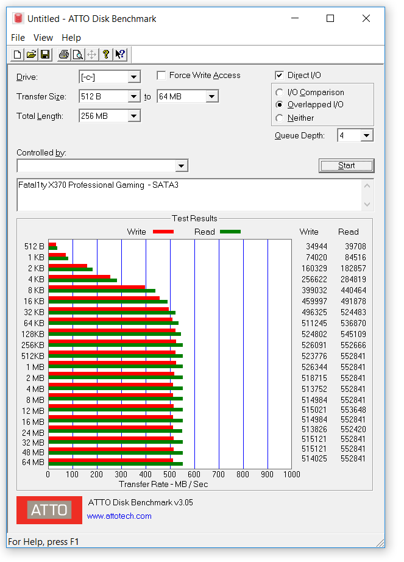Click the New document toolbar icon

pos(17,54)
